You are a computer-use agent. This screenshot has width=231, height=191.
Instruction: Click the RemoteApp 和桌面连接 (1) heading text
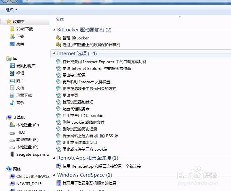(x=88, y=158)
